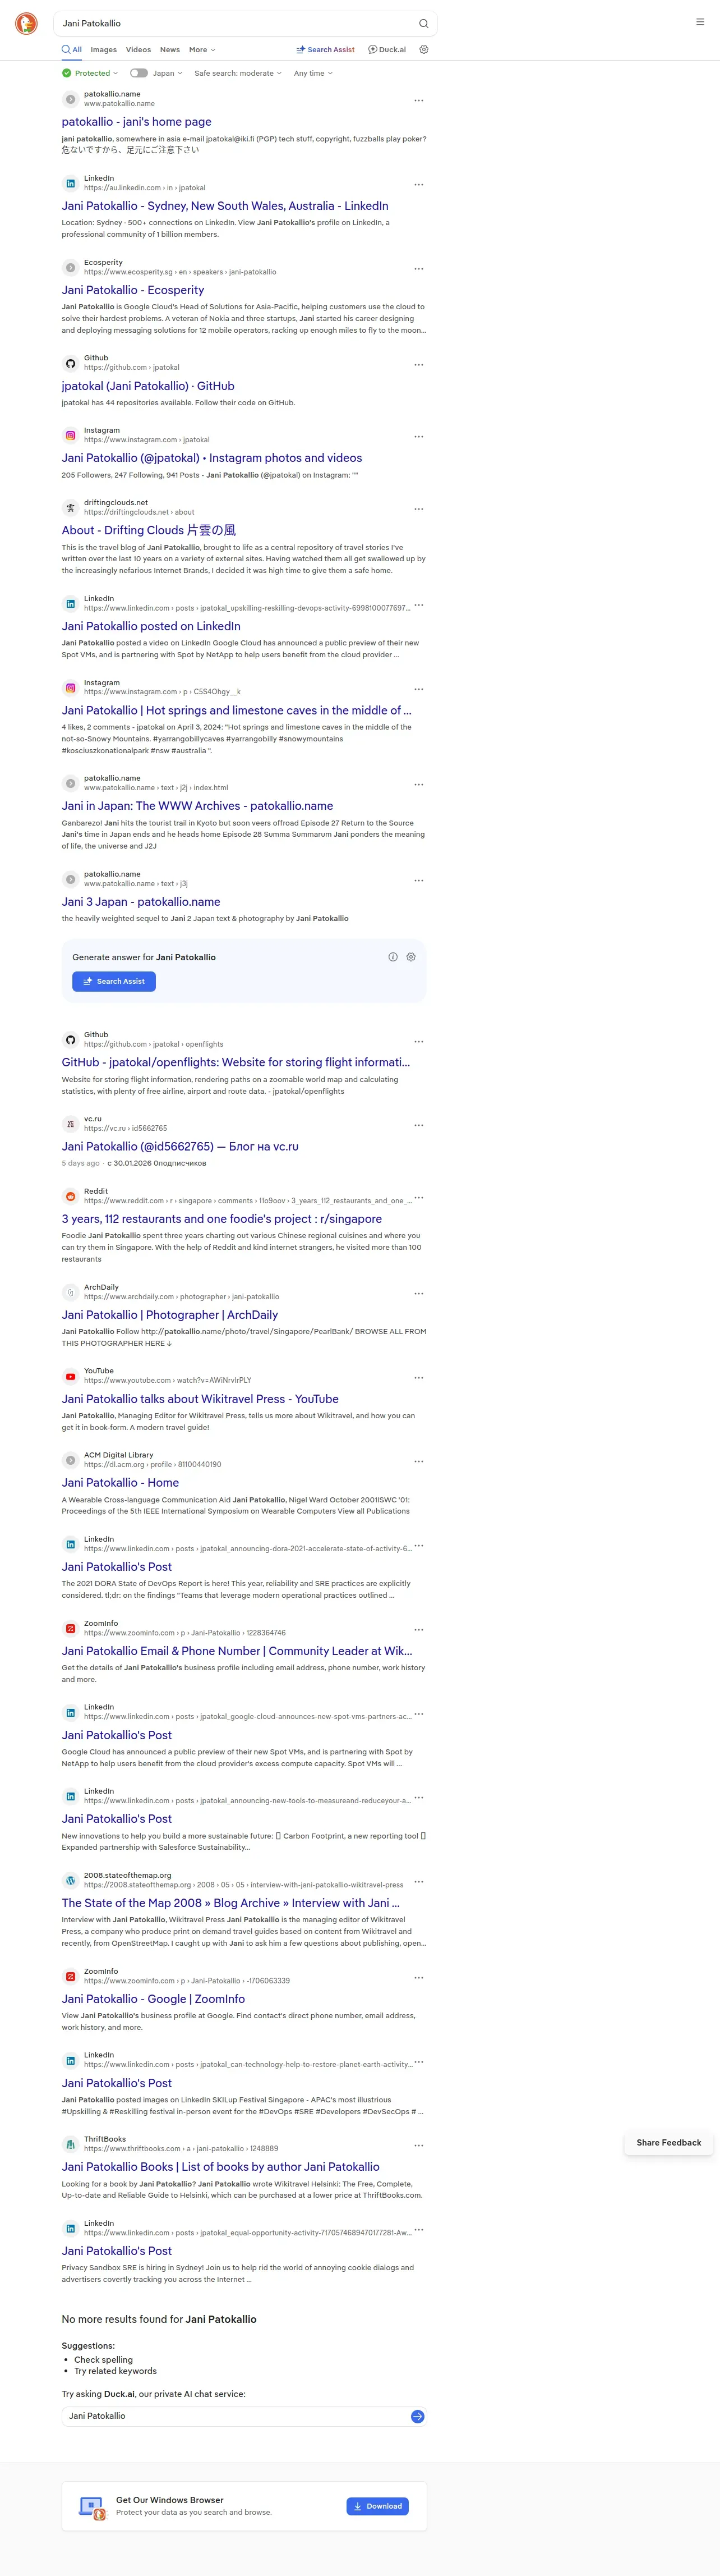The width and height of the screenshot is (720, 2576).
Task: Click the Share Feedback button
Action: coord(669,2142)
